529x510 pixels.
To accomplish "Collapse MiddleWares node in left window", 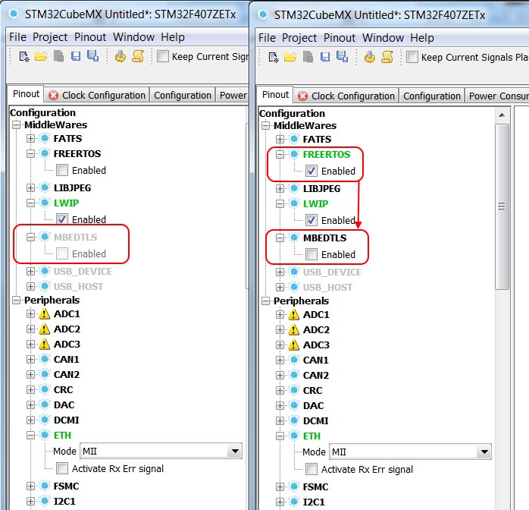I will coord(16,125).
